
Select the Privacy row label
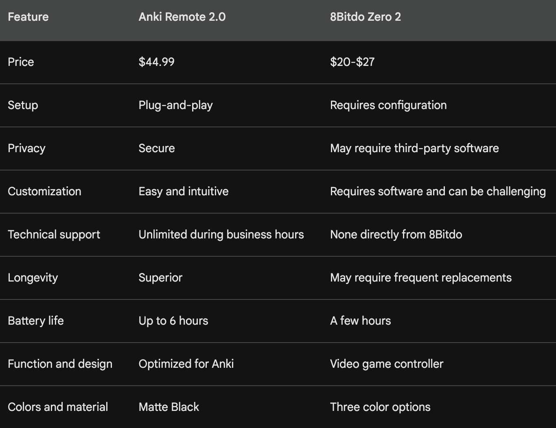pos(26,148)
